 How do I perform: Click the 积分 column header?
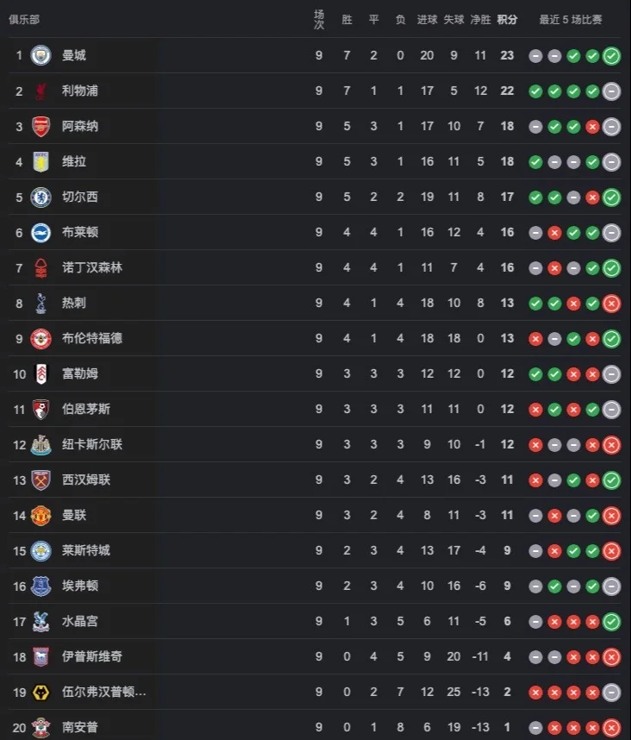(x=507, y=19)
